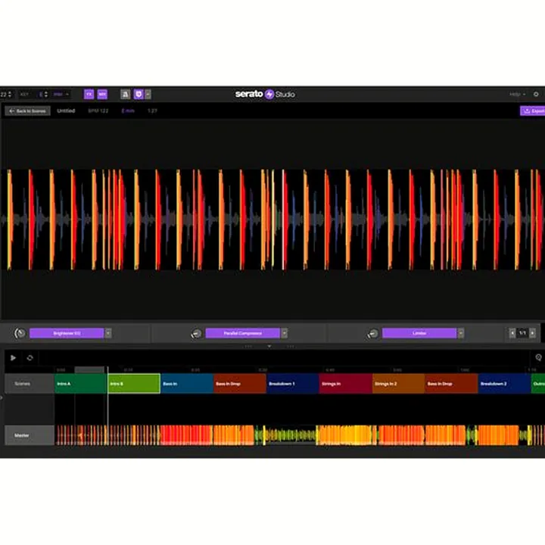The width and height of the screenshot is (545, 545).
Task: Adjust the Parallel Compressor knob
Action: [196, 334]
